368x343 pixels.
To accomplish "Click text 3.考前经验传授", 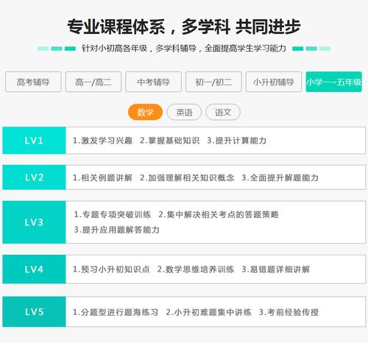I will [x=289, y=312].
